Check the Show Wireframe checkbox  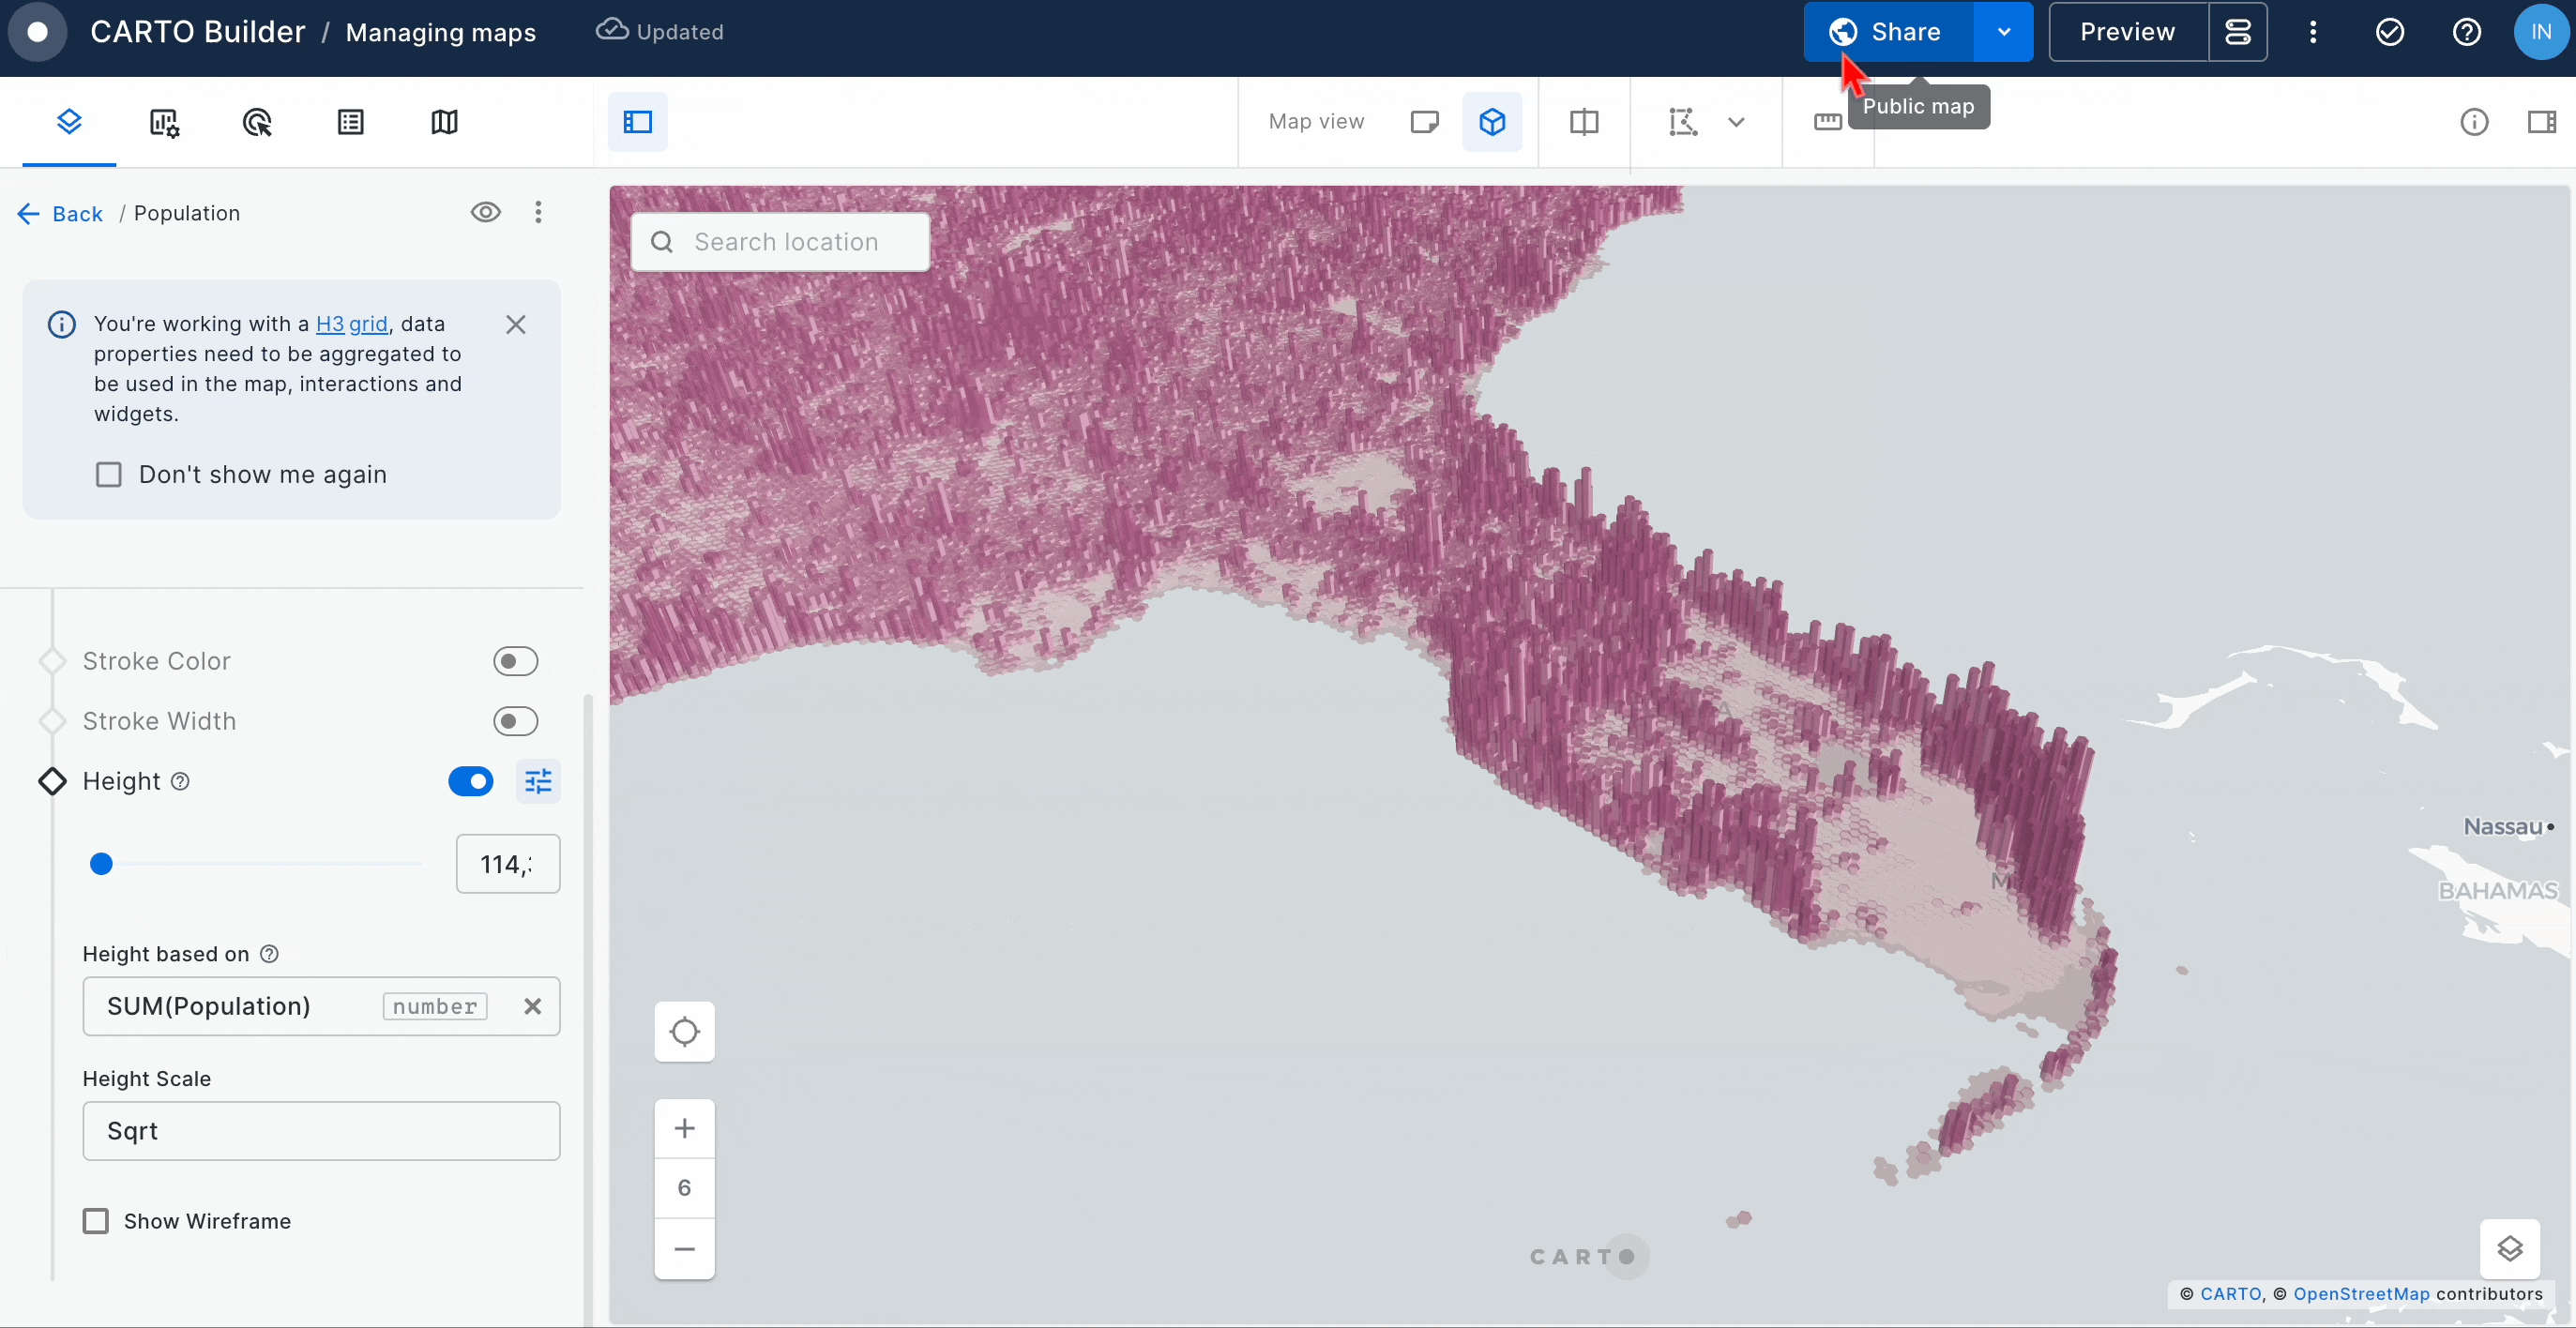96,1221
